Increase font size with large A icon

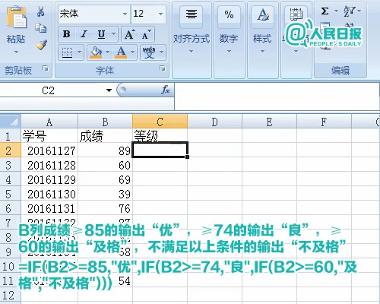point(130,34)
